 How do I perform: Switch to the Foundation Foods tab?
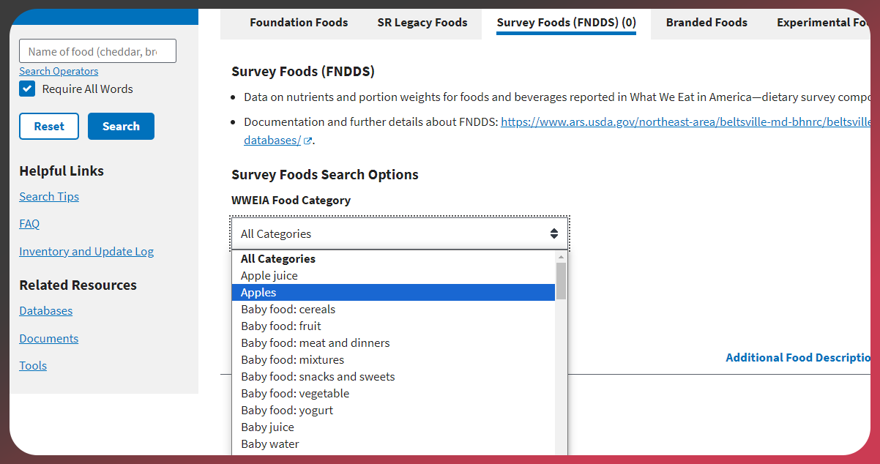coord(299,23)
